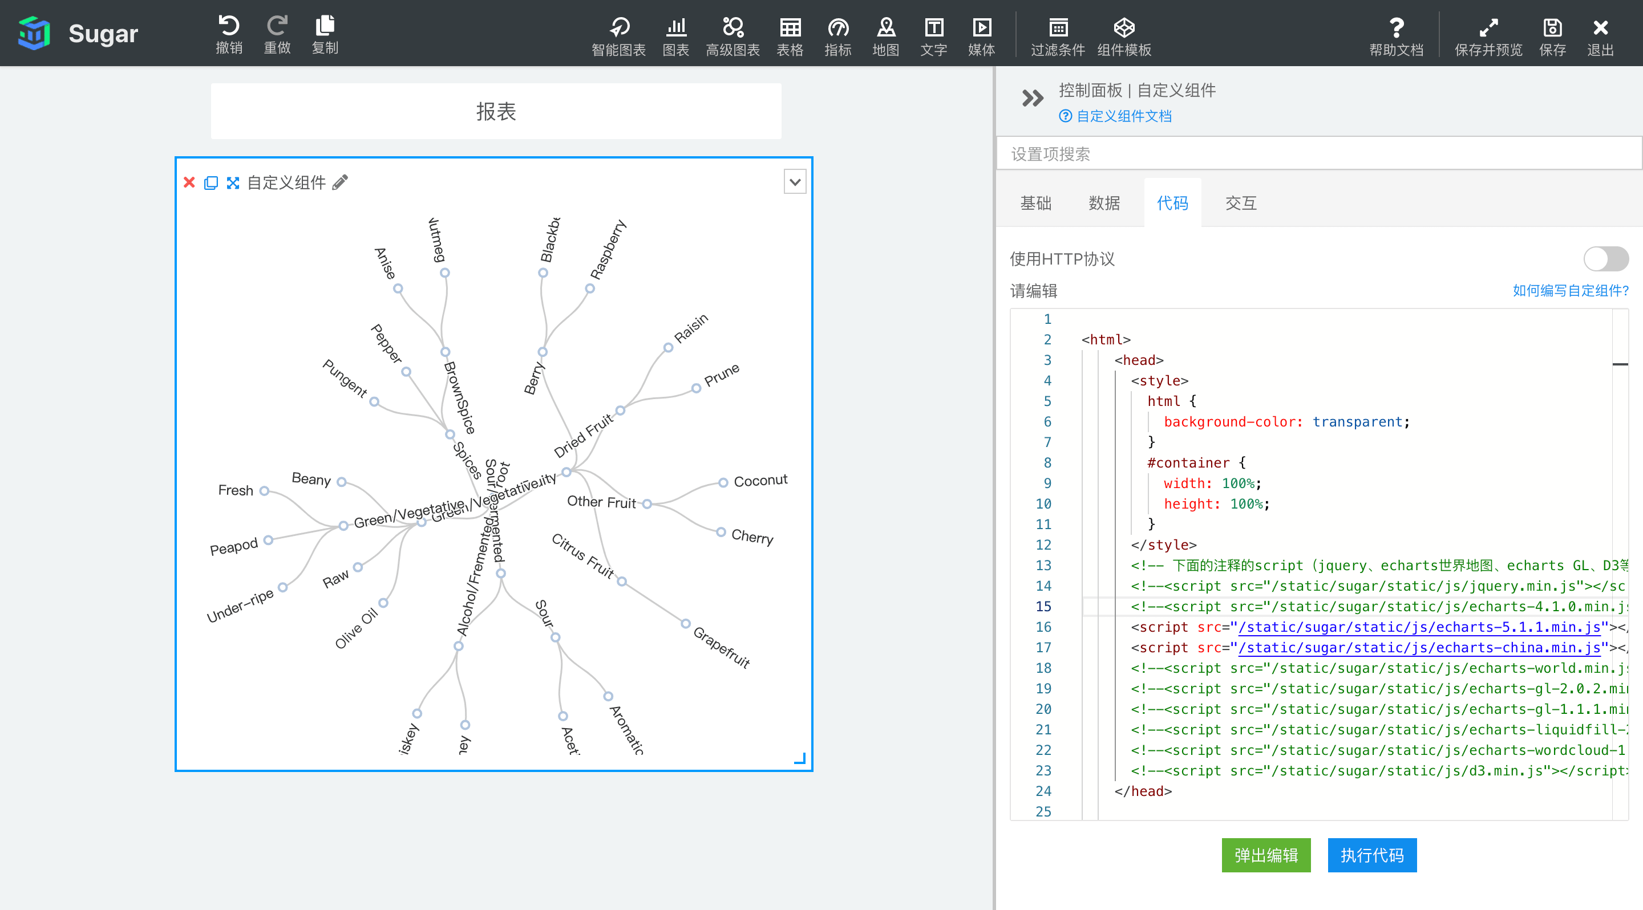This screenshot has width=1643, height=910.
Task: Click the green 弹出编辑 button
Action: coord(1266,855)
